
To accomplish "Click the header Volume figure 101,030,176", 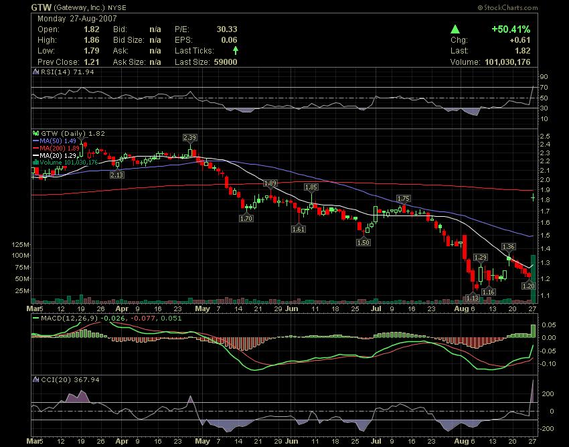I will pos(507,62).
